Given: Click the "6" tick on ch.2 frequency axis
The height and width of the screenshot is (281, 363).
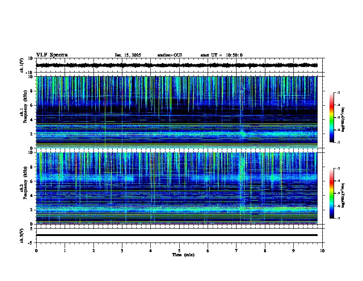Looking at the screenshot, I should click(x=32, y=181).
